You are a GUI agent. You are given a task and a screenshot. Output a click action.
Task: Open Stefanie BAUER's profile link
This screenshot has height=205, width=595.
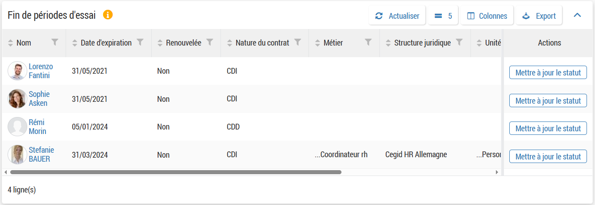point(41,155)
